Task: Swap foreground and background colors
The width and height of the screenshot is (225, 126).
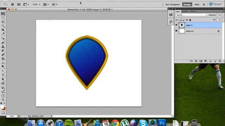Action: point(5,103)
